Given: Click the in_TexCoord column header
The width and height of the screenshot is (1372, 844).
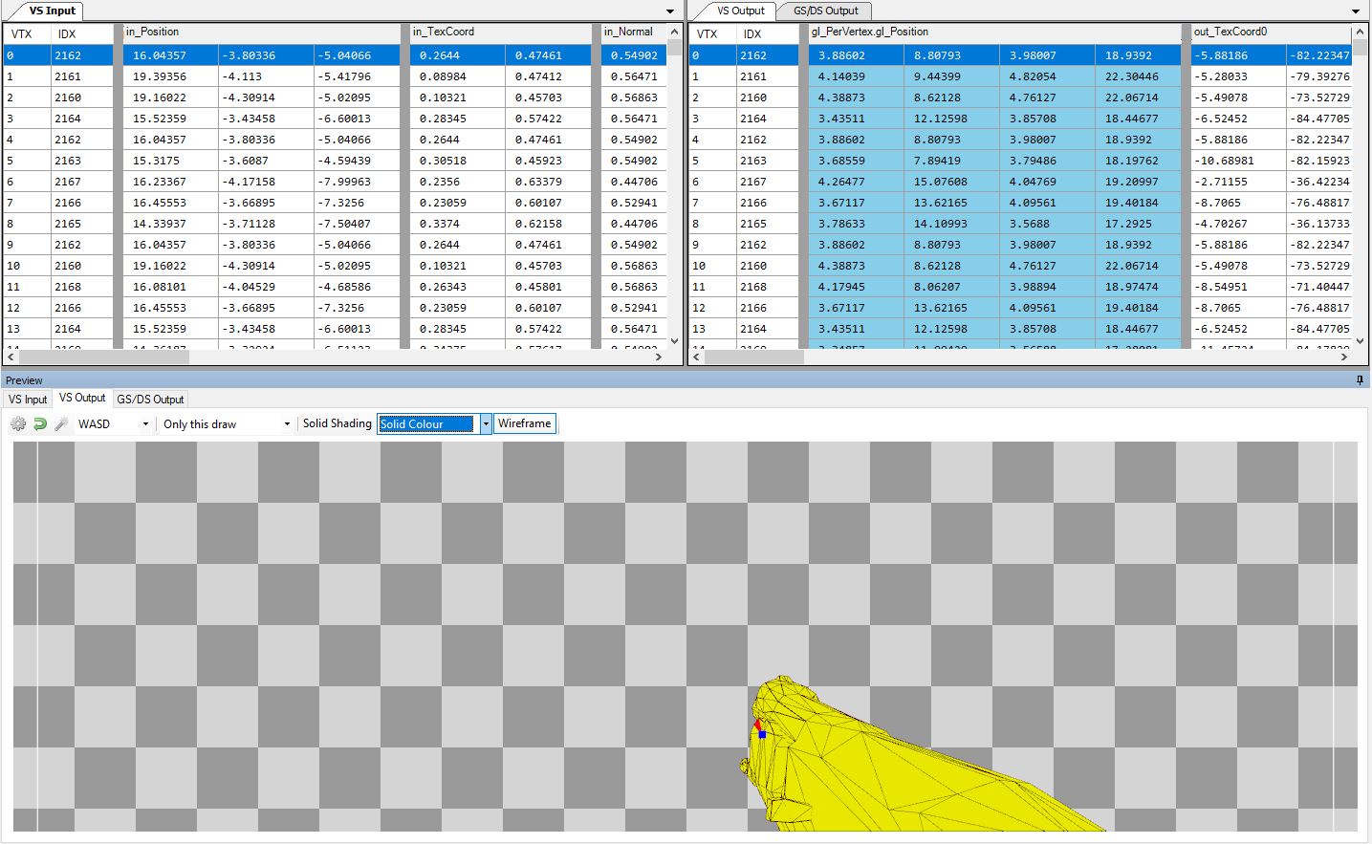Looking at the screenshot, I should tap(500, 32).
